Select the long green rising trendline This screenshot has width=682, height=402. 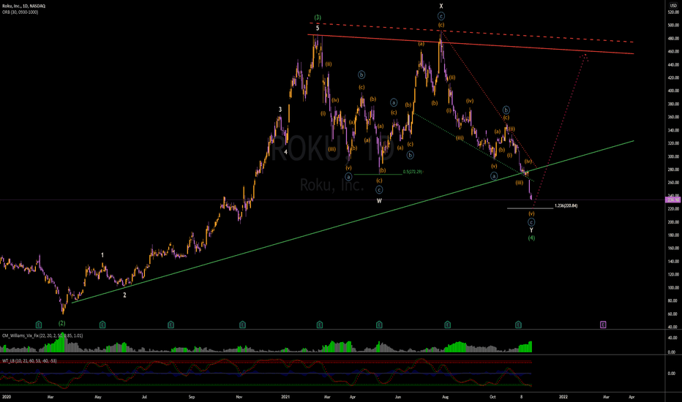tap(353, 221)
